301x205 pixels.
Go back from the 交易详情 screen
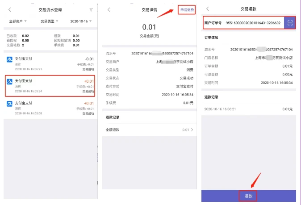tap(109, 9)
